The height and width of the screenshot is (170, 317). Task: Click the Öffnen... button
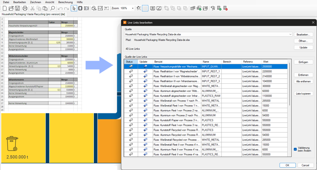point(304,41)
